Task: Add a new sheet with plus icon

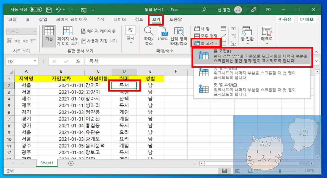Action: tap(71, 163)
